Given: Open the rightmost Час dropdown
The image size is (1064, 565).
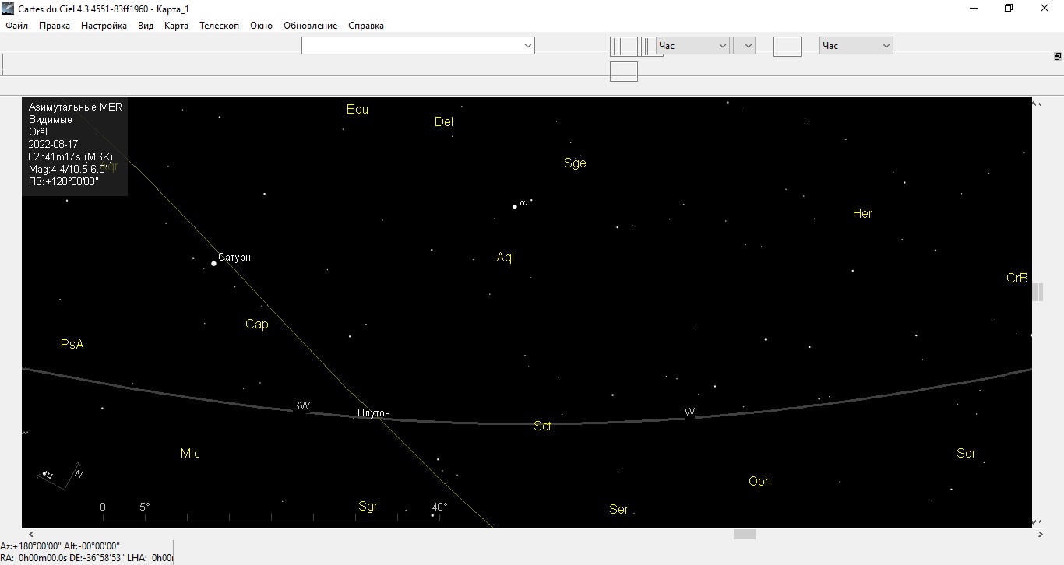Looking at the screenshot, I should [x=855, y=46].
